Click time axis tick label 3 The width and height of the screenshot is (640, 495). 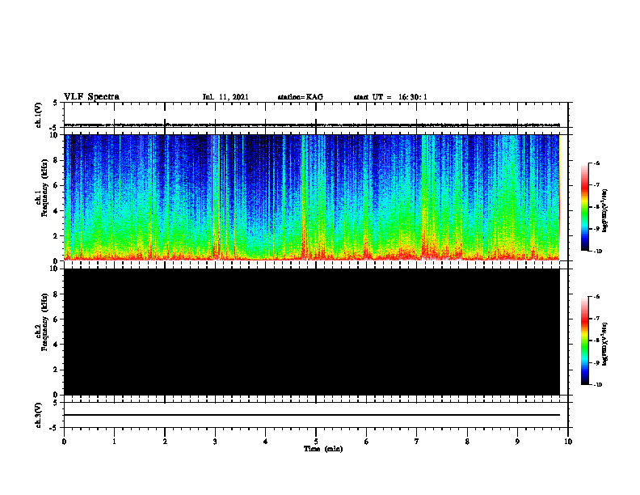click(215, 442)
